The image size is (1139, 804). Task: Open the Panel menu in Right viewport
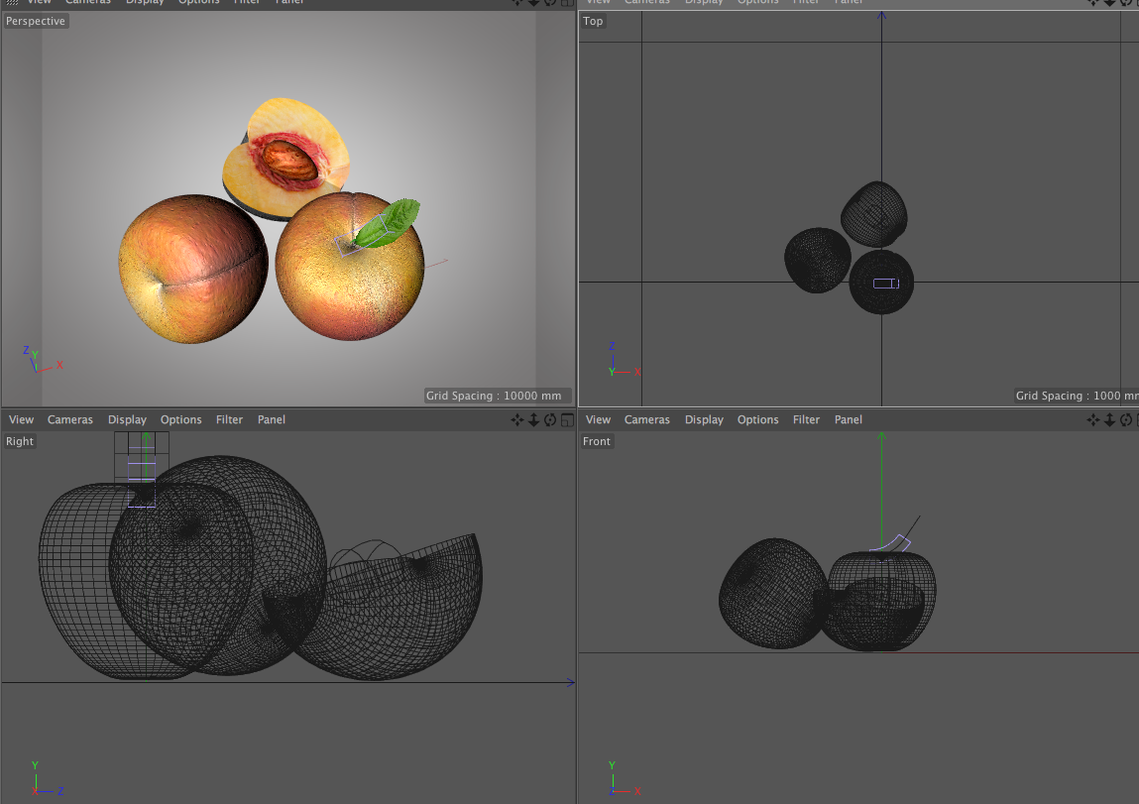272,420
